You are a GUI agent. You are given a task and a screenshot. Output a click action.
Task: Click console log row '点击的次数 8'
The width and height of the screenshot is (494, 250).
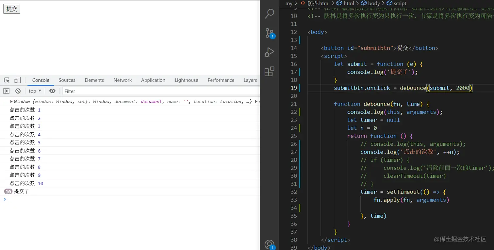point(130,167)
